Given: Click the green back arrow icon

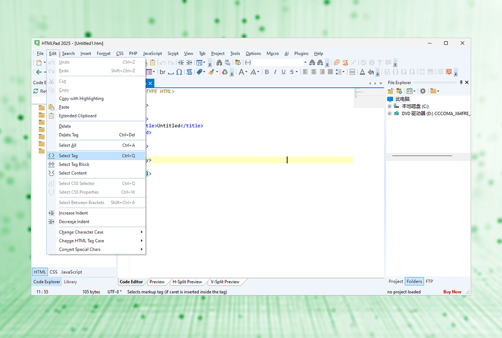Looking at the screenshot, I should point(39,72).
